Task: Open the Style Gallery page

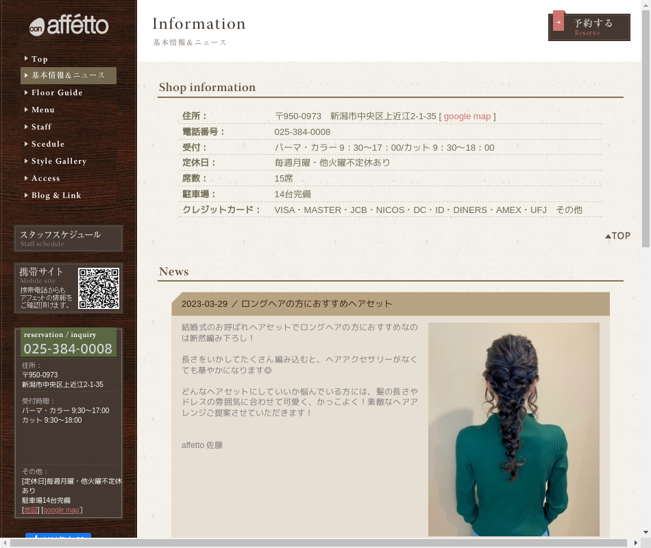Action: pos(59,161)
